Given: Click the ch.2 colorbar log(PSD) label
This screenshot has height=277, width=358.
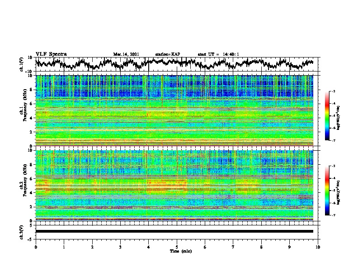Looking at the screenshot, I should pos(339,193).
